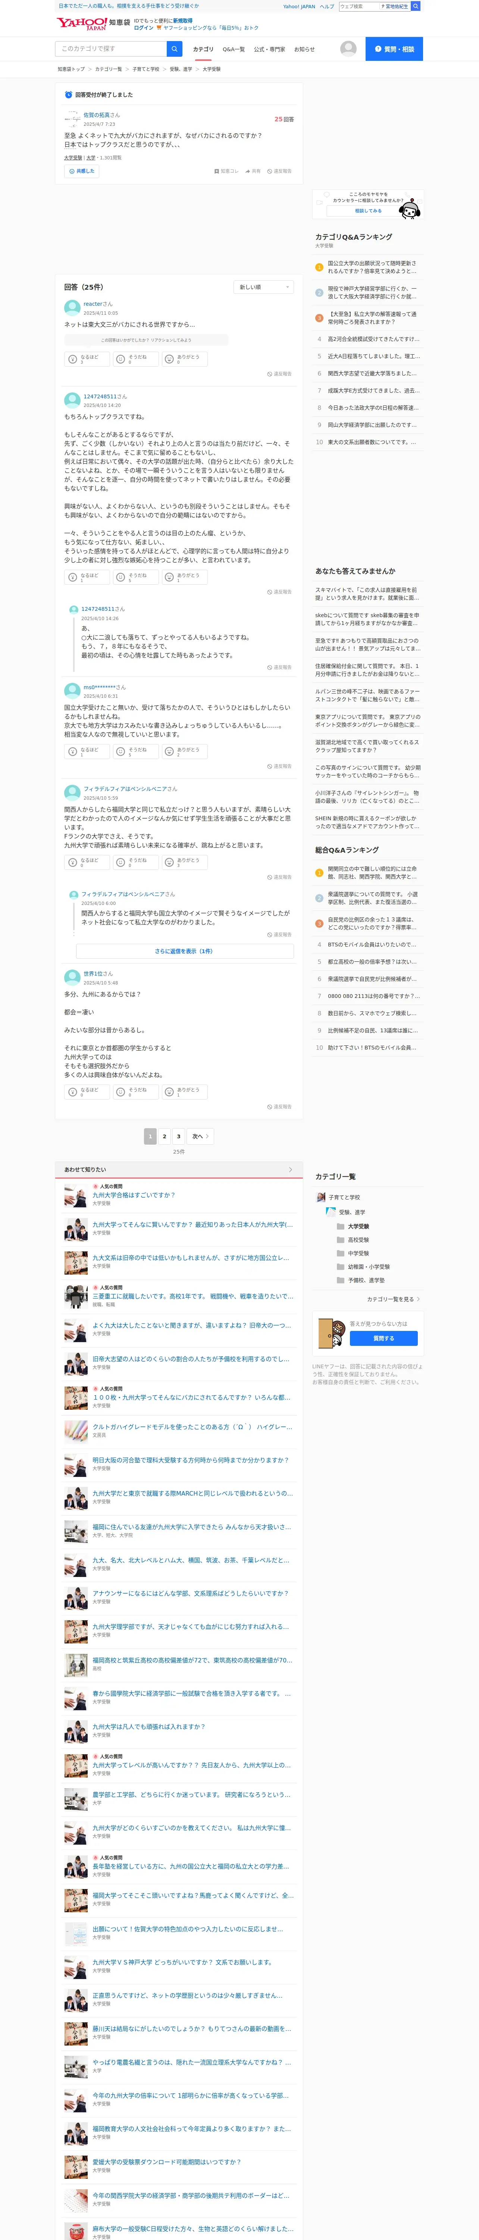Select the Q&A一覧 tab

tap(234, 50)
